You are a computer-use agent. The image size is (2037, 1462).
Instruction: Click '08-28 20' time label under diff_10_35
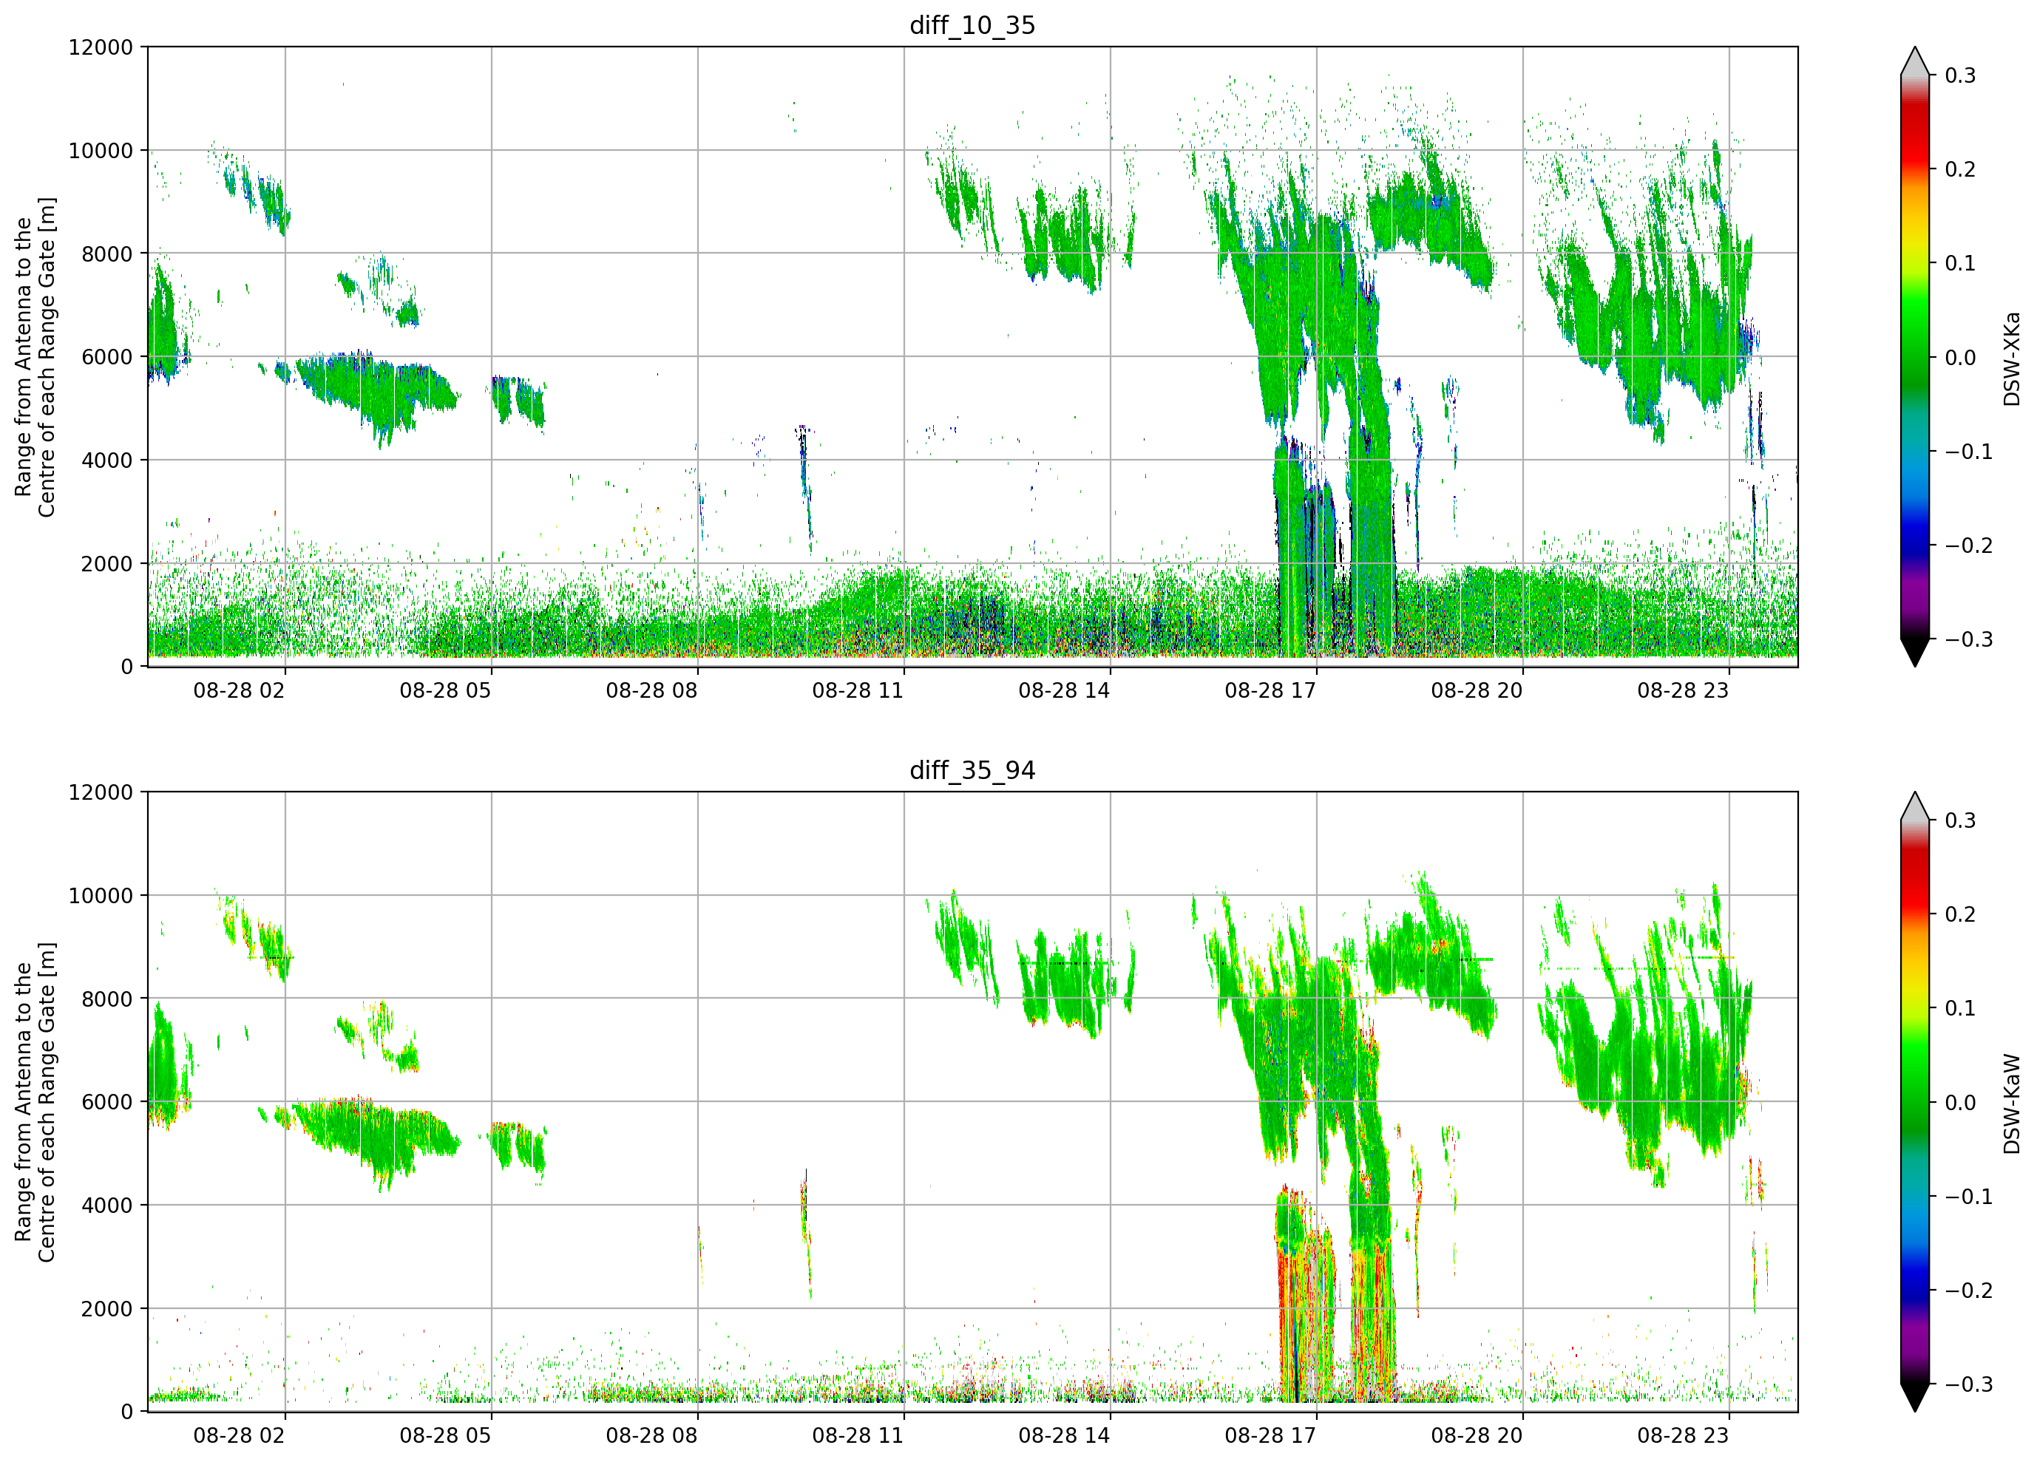coord(1477,690)
